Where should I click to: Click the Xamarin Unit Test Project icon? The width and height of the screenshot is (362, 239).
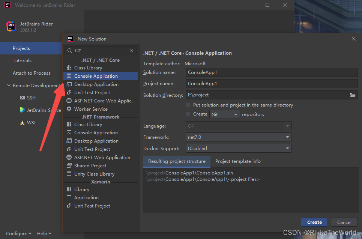click(x=69, y=206)
